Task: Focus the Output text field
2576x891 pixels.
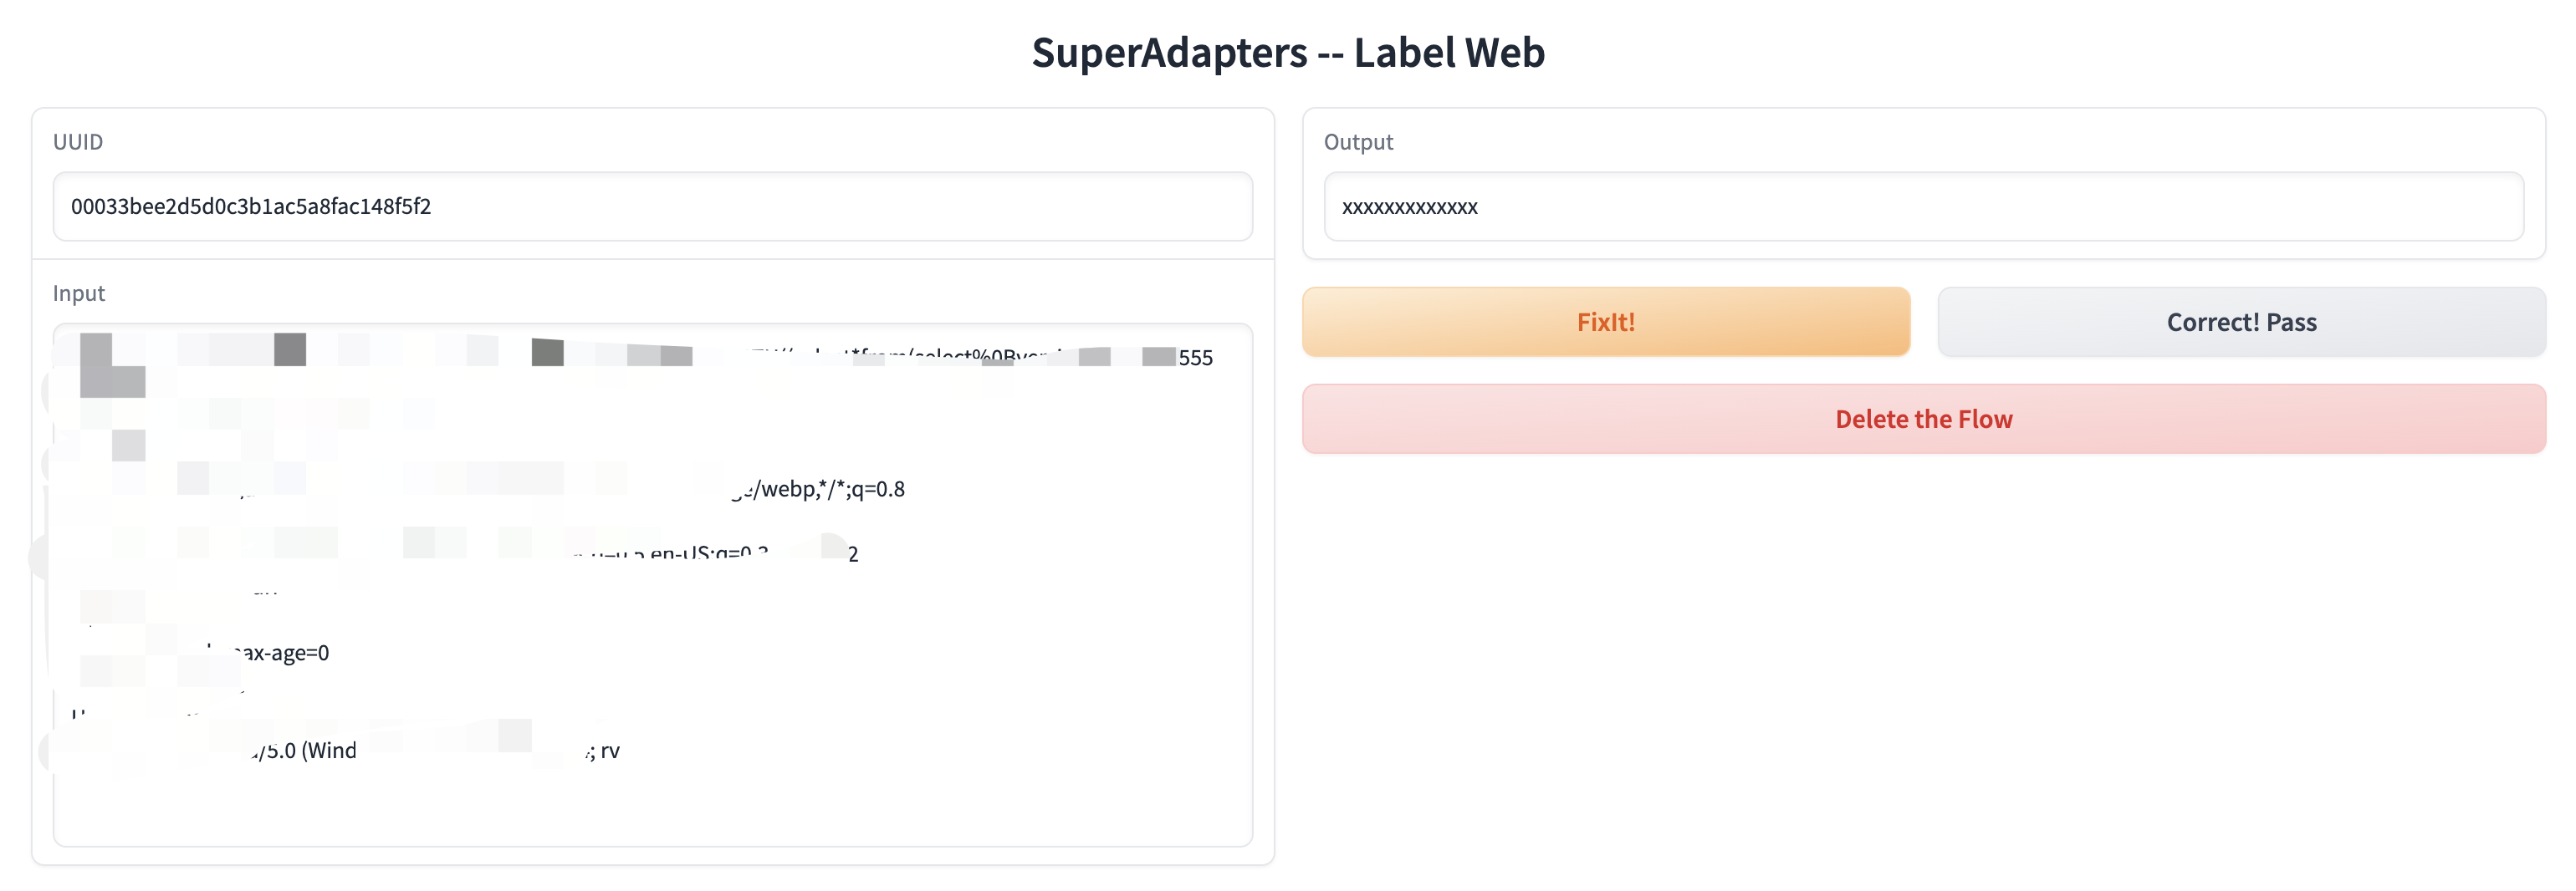Action: point(1923,206)
